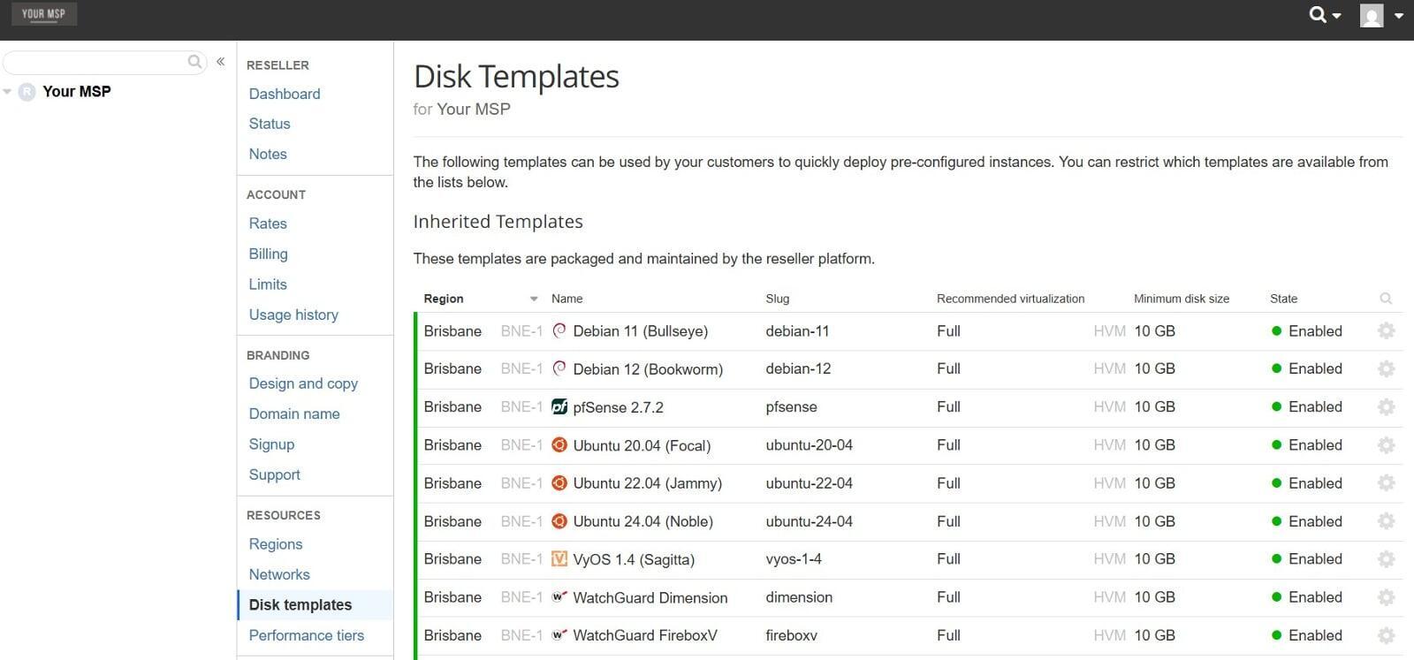Open the Networks page
This screenshot has width=1414, height=660.
tap(279, 574)
